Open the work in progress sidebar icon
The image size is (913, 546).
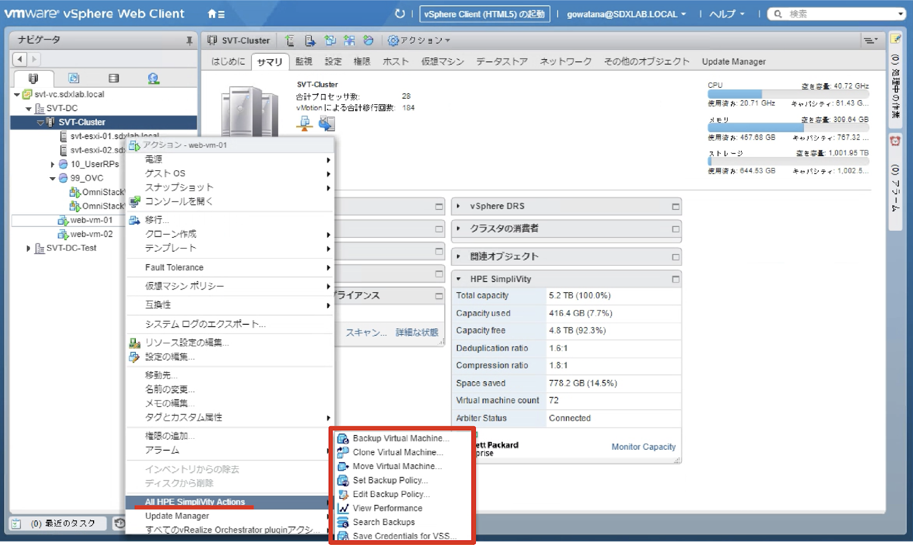895,39
